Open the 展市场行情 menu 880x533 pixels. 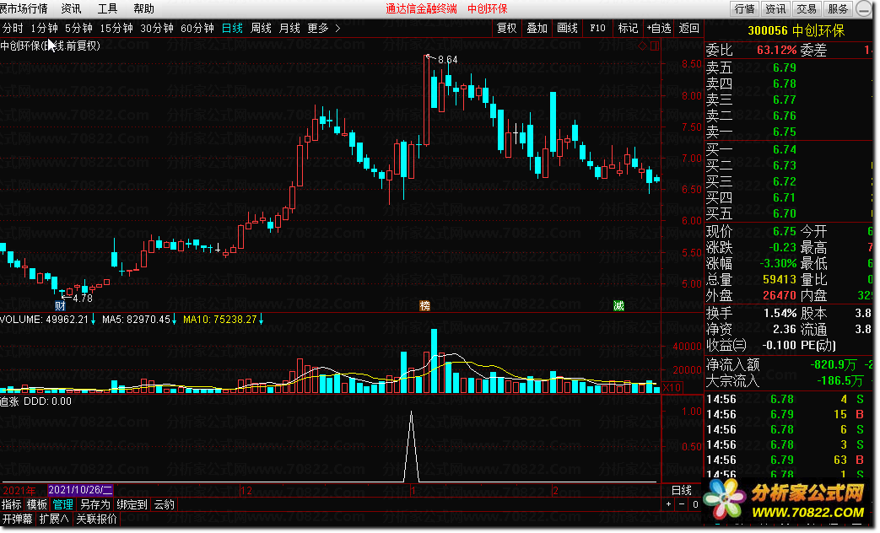24,9
